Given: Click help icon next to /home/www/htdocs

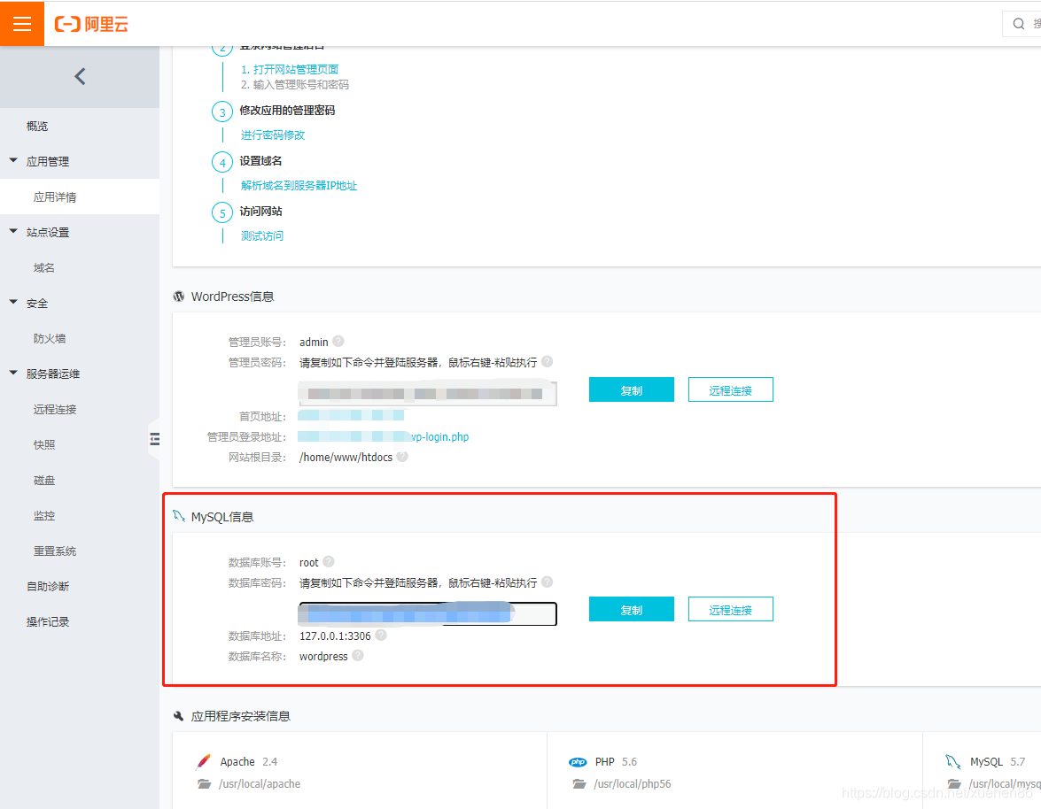Looking at the screenshot, I should click(x=402, y=456).
